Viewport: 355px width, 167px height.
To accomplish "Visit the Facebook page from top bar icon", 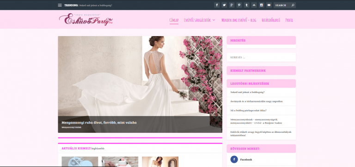I will tap(217, 5).
